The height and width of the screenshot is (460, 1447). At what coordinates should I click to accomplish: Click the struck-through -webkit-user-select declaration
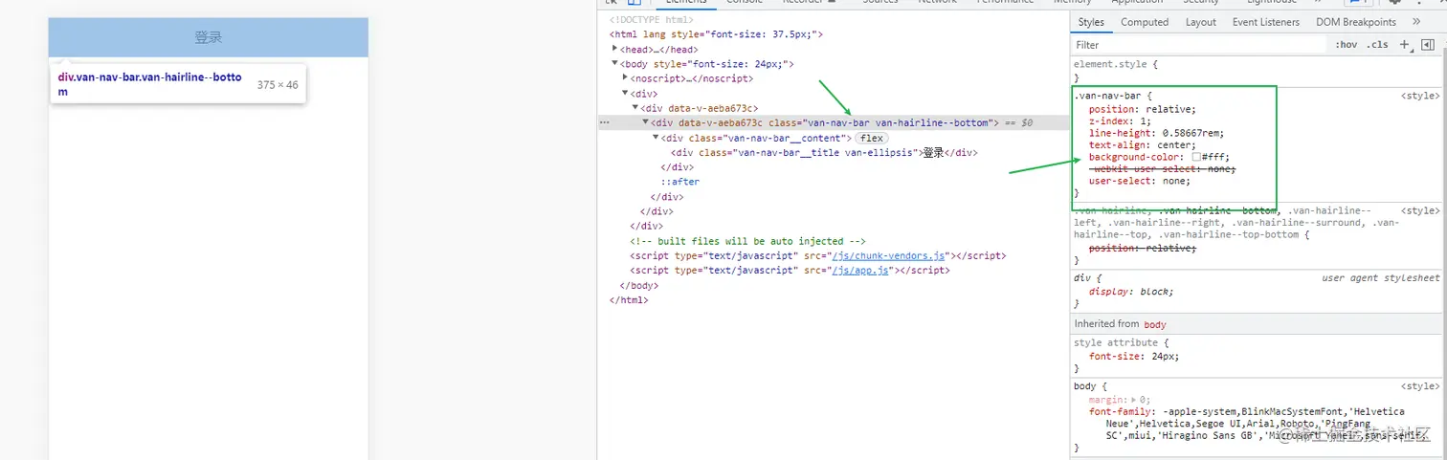point(1162,168)
